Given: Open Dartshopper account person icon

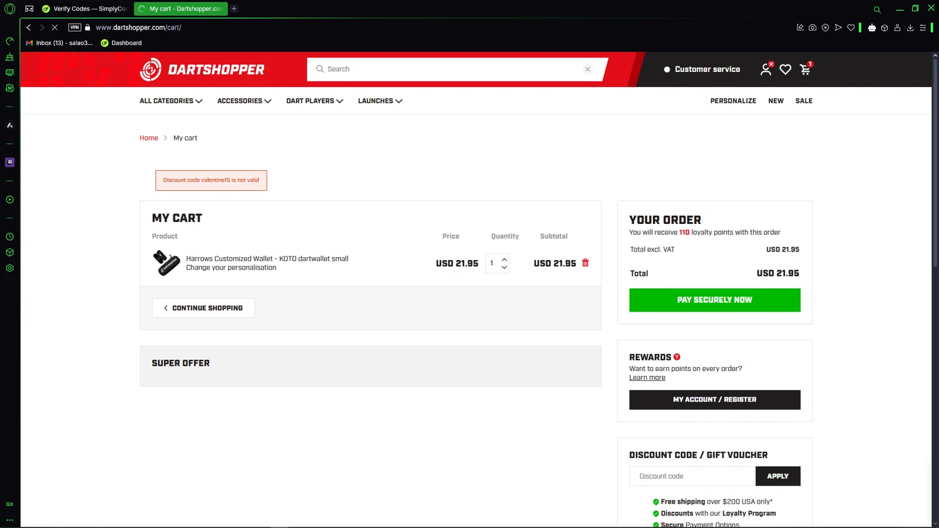Looking at the screenshot, I should point(766,69).
